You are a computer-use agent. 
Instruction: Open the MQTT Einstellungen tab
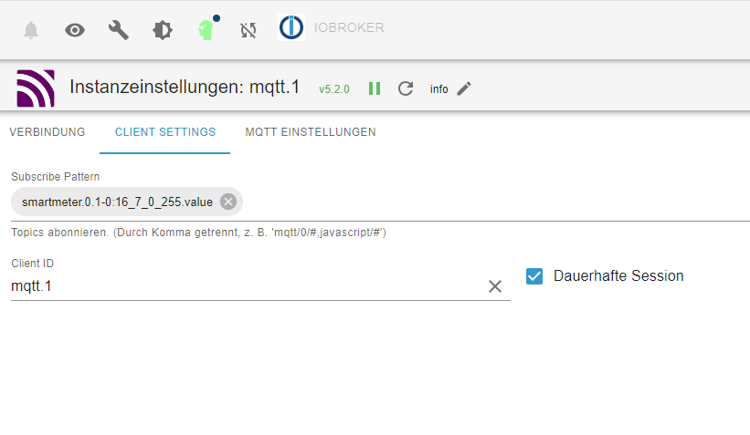click(311, 132)
